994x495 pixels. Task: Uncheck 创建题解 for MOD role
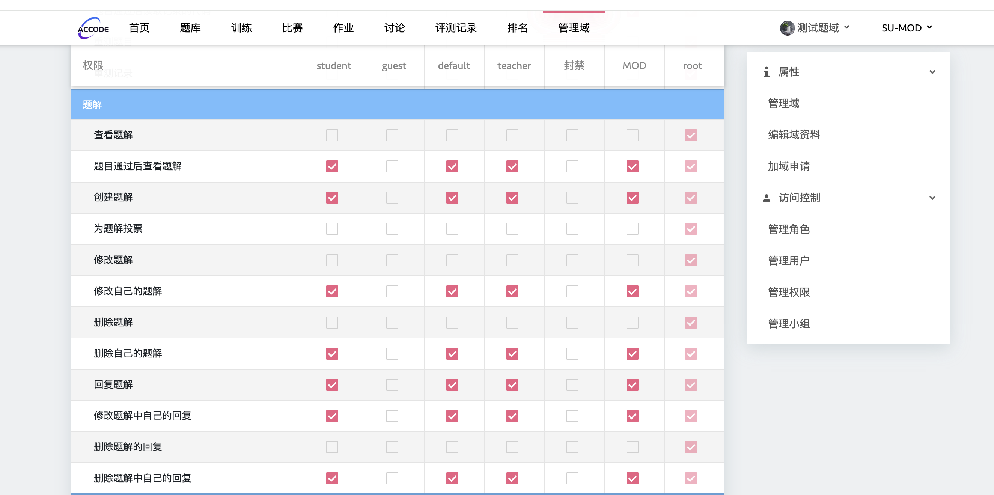click(632, 198)
